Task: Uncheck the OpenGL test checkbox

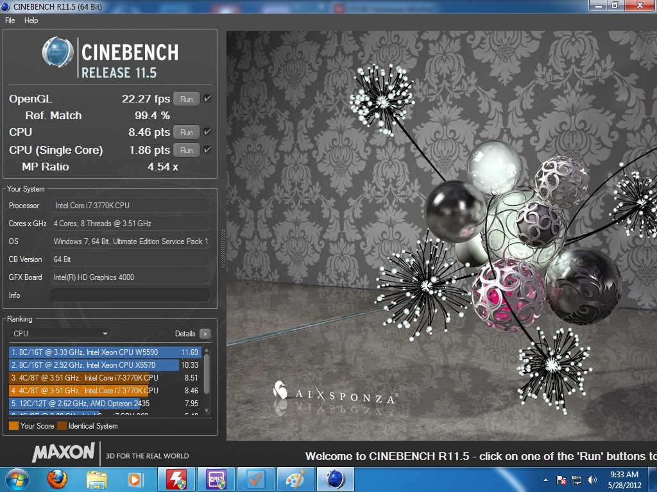Action: point(207,99)
